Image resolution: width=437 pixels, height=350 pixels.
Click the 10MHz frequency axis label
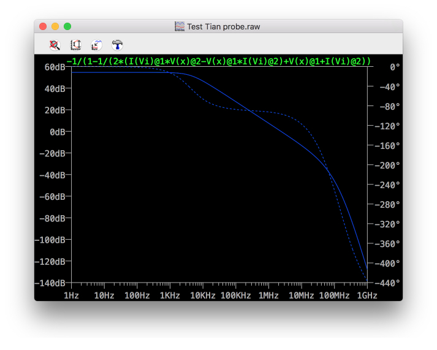coord(302,295)
